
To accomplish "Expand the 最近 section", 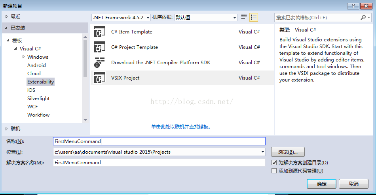I will [6, 17].
